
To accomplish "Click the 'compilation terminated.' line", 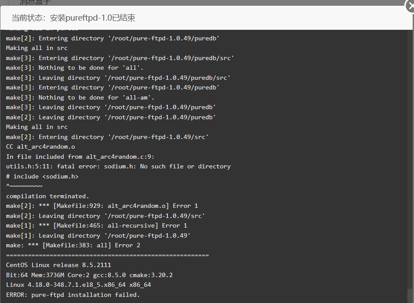I will (x=47, y=196).
